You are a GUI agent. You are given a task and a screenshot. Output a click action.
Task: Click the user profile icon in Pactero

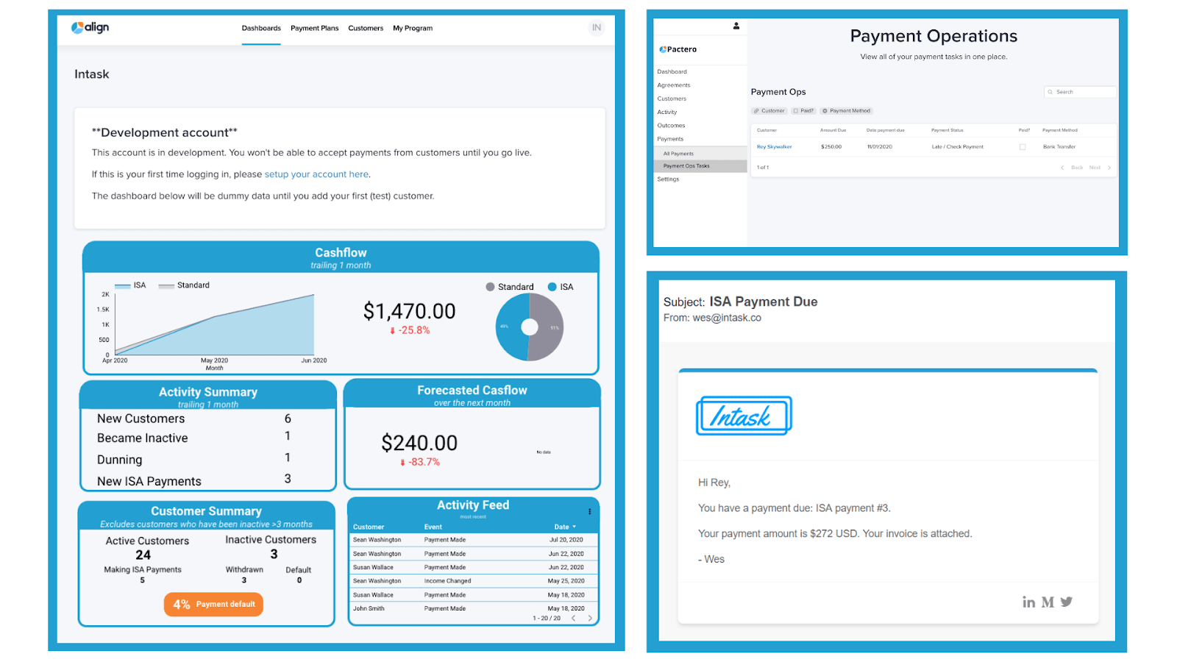[736, 26]
